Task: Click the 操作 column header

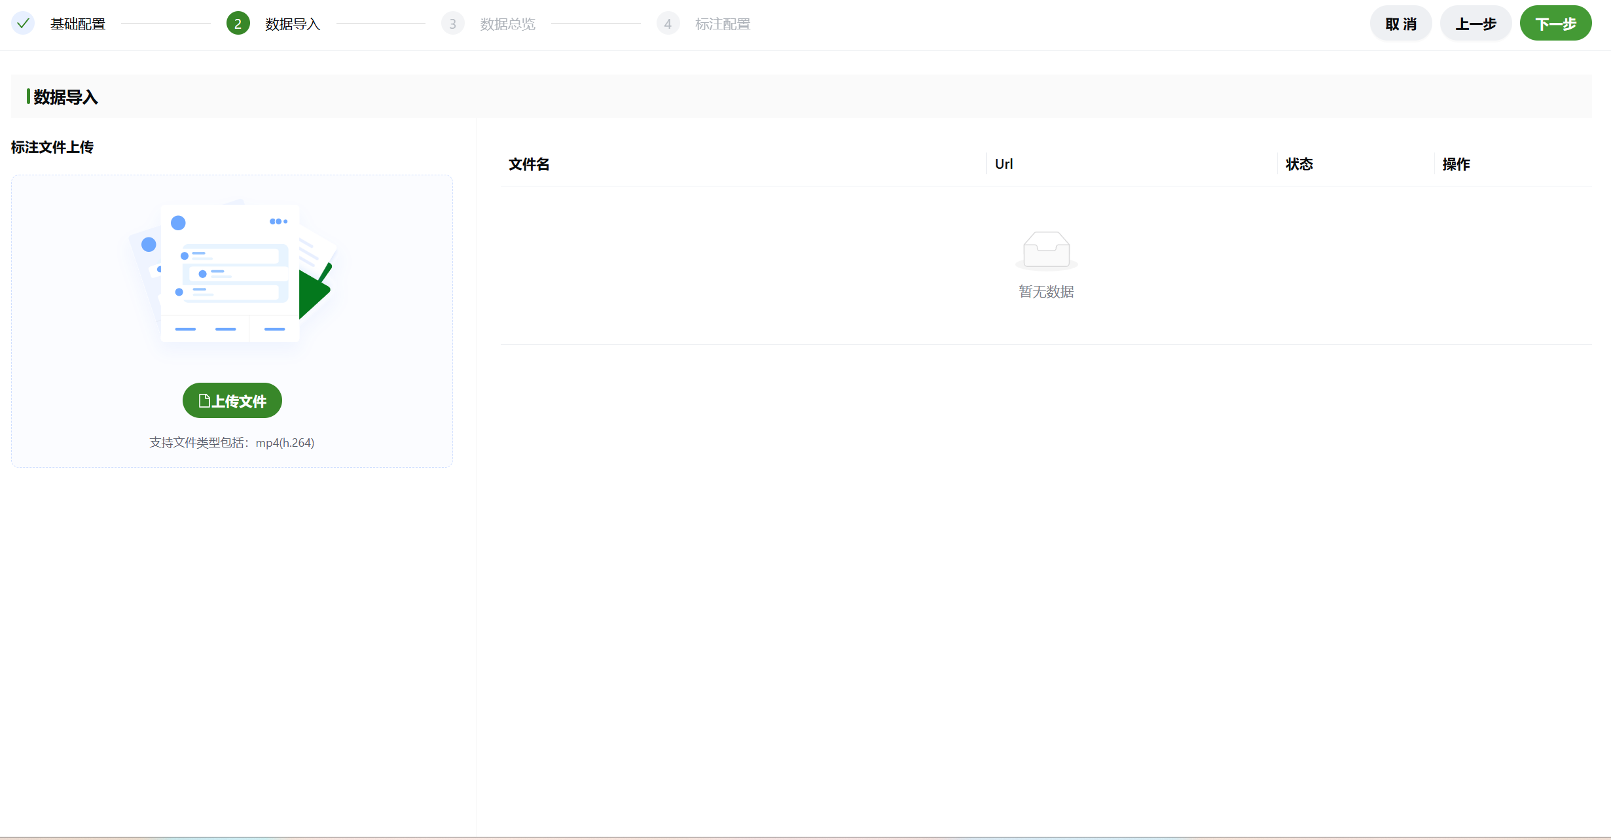Action: [x=1456, y=164]
